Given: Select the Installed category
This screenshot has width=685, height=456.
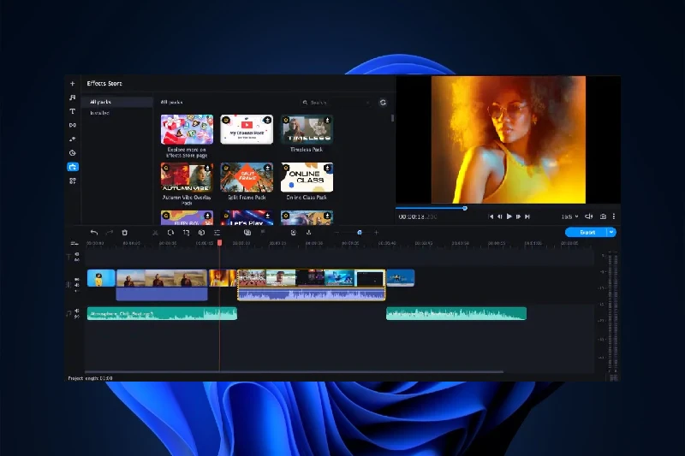Looking at the screenshot, I should click(x=117, y=113).
